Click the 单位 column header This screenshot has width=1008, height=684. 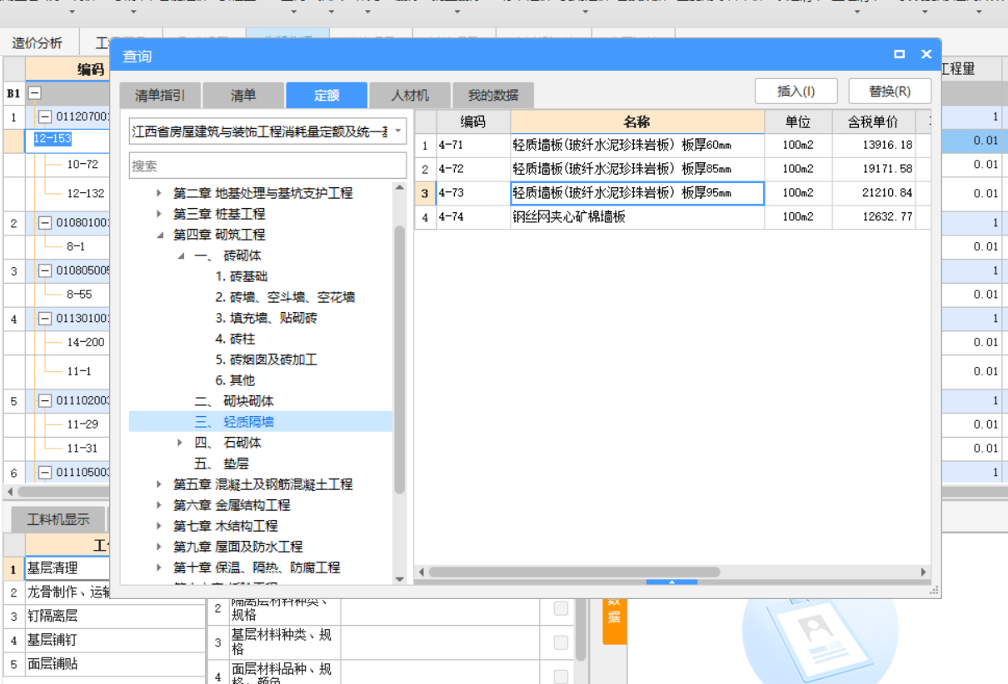(x=798, y=122)
